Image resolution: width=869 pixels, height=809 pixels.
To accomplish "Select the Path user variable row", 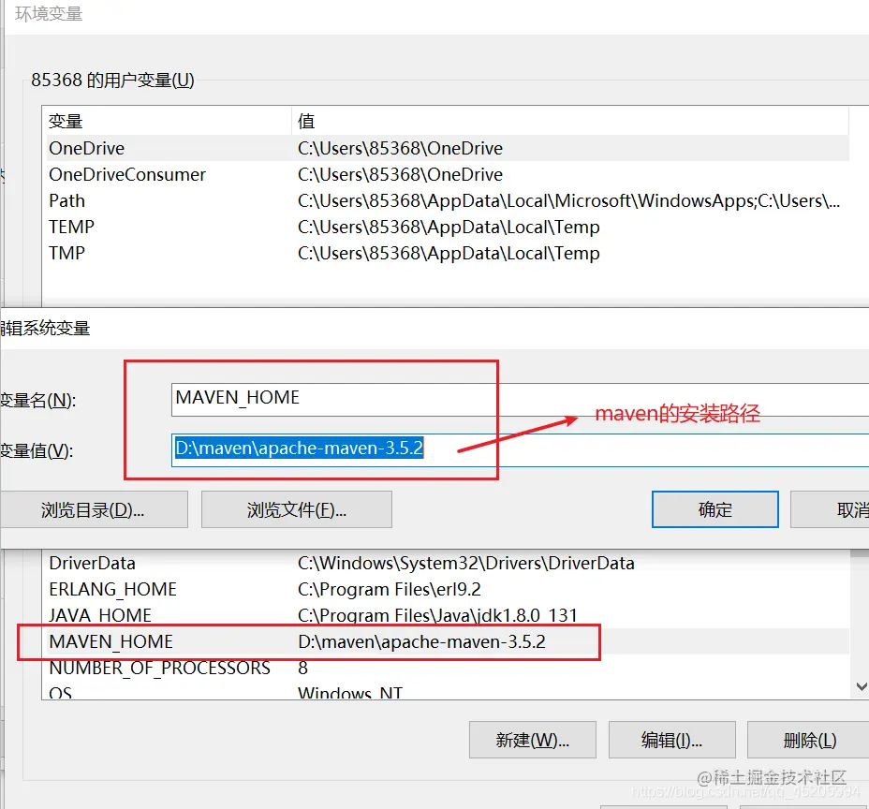I will point(448,200).
